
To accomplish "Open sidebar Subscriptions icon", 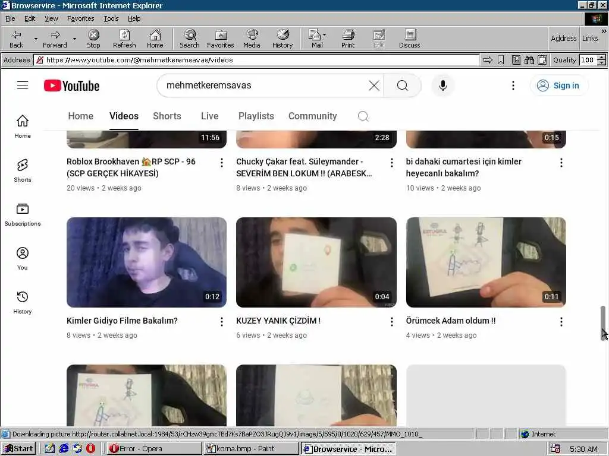I will click(x=23, y=214).
